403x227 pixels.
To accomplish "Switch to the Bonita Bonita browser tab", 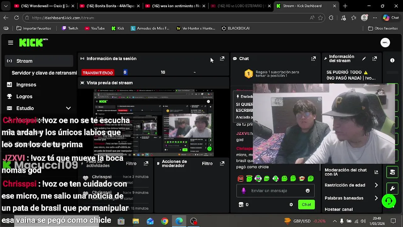I will click(x=109, y=6).
